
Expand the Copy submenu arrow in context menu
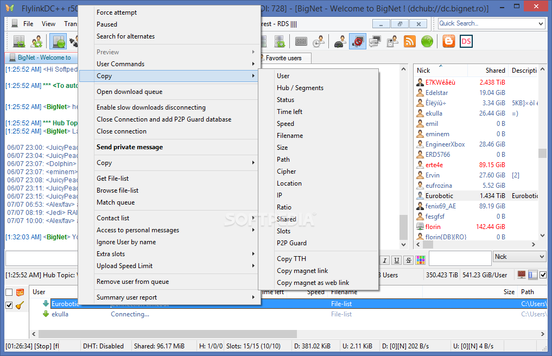point(253,76)
